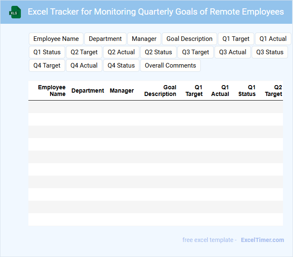Click the Department tag button
293x257 pixels.
coord(105,39)
